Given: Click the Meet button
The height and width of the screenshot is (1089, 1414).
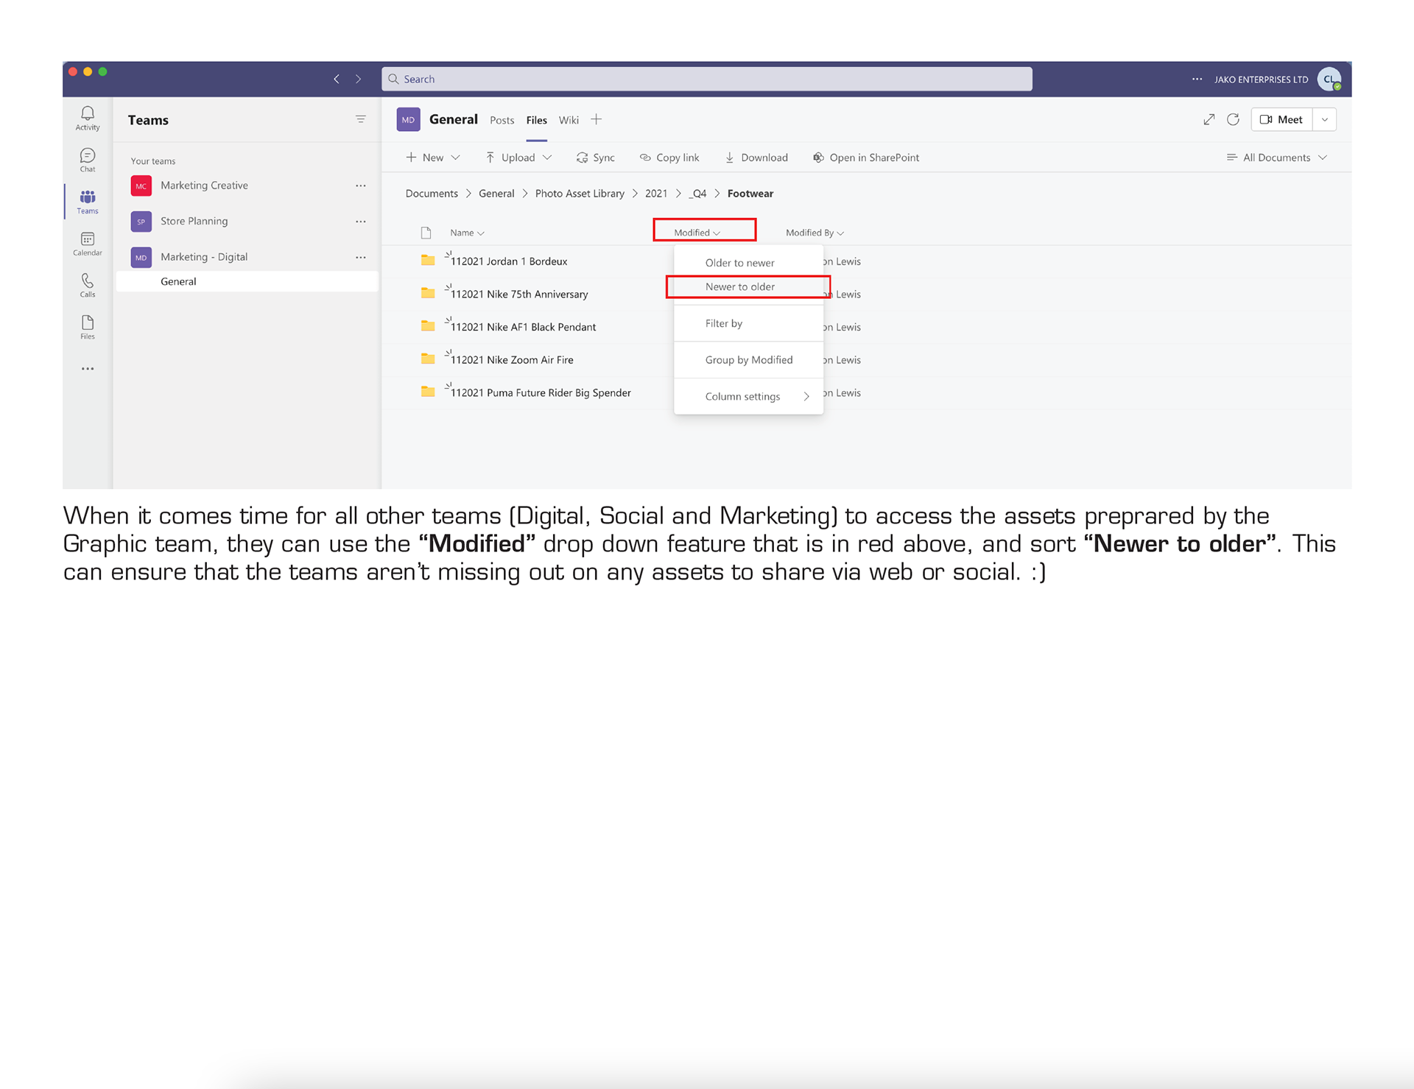Looking at the screenshot, I should pos(1282,119).
